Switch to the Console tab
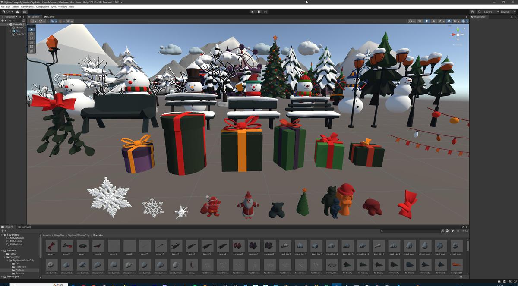The image size is (518, 286). (25, 227)
